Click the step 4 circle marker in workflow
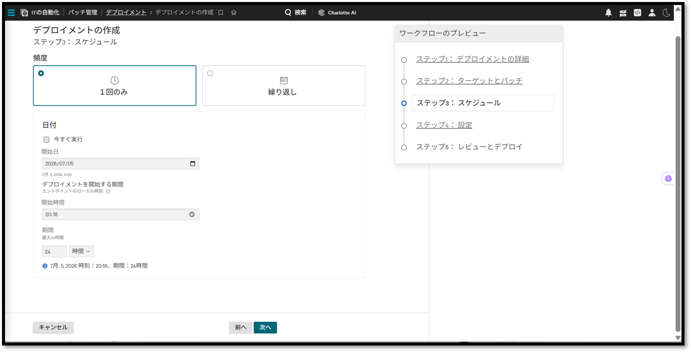Image resolution: width=691 pixels, height=352 pixels. pyautogui.click(x=404, y=126)
